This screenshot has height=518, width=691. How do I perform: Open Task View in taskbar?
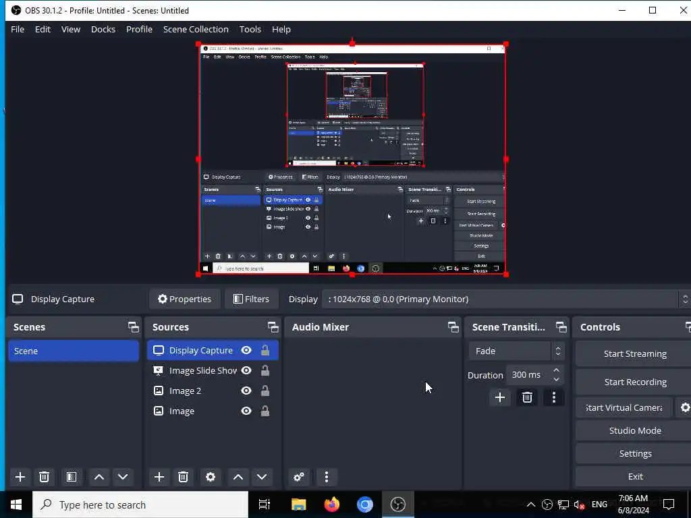click(265, 505)
